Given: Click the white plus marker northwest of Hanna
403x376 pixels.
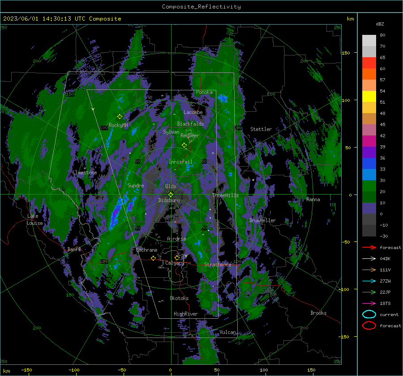Looking at the screenshot, I should [x=253, y=180].
